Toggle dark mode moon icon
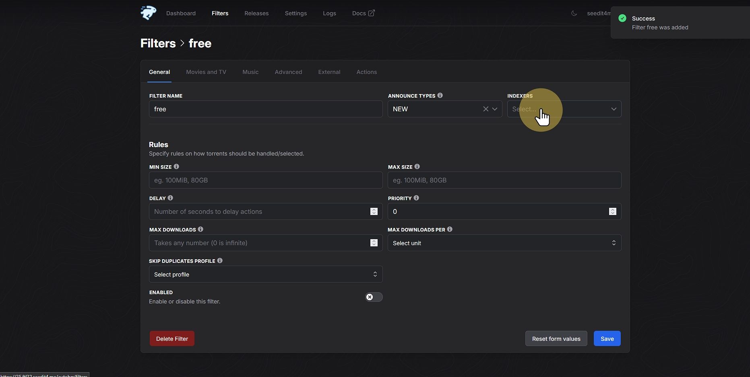The height and width of the screenshot is (377, 750). [574, 13]
